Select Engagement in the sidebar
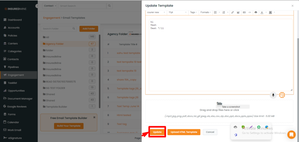Screen dimensions: 299x142 [x=19, y=75]
